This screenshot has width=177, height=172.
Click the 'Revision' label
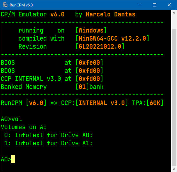tap(33, 46)
